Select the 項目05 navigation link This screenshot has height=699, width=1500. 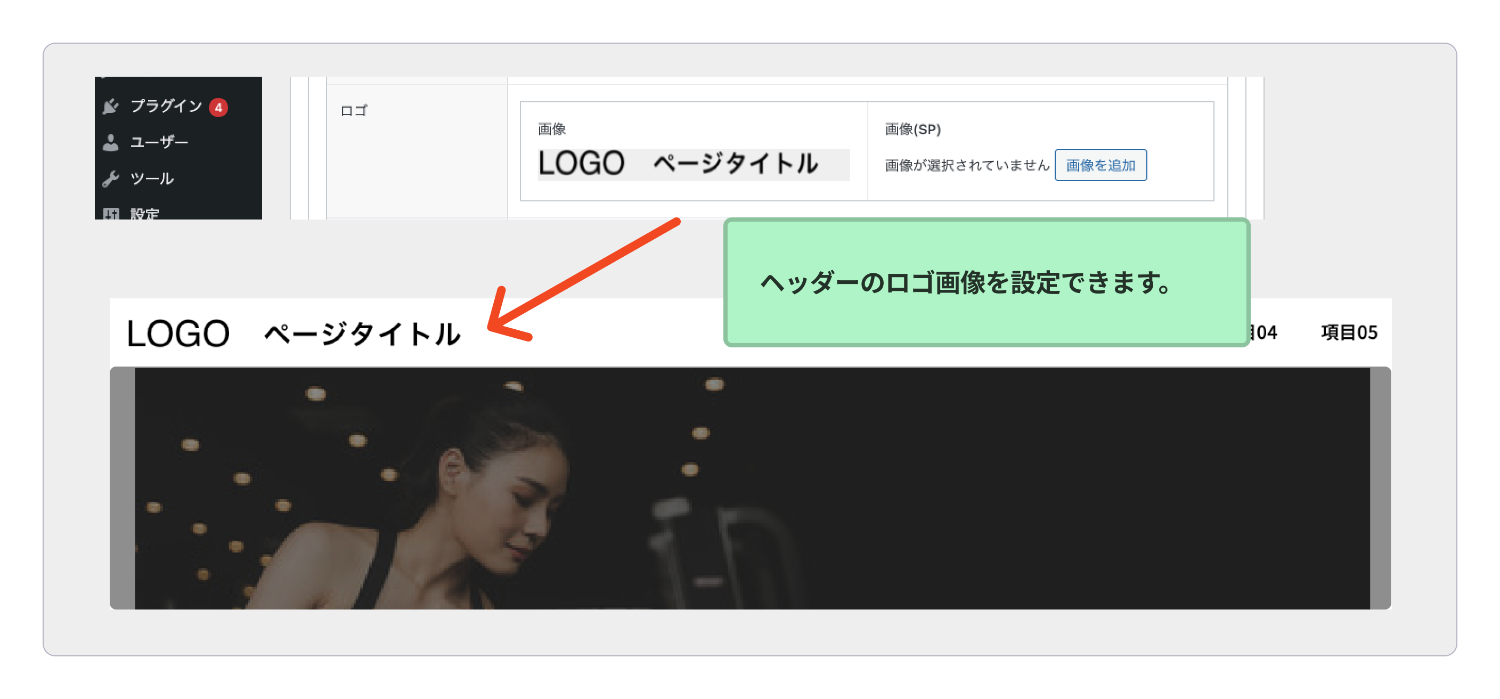coord(1349,332)
